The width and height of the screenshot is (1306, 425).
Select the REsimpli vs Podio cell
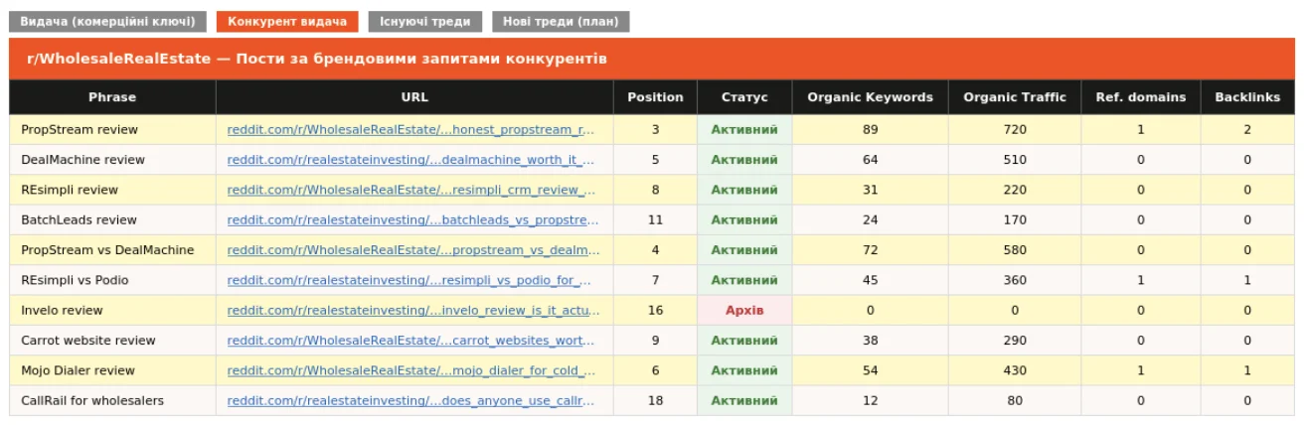tap(112, 280)
